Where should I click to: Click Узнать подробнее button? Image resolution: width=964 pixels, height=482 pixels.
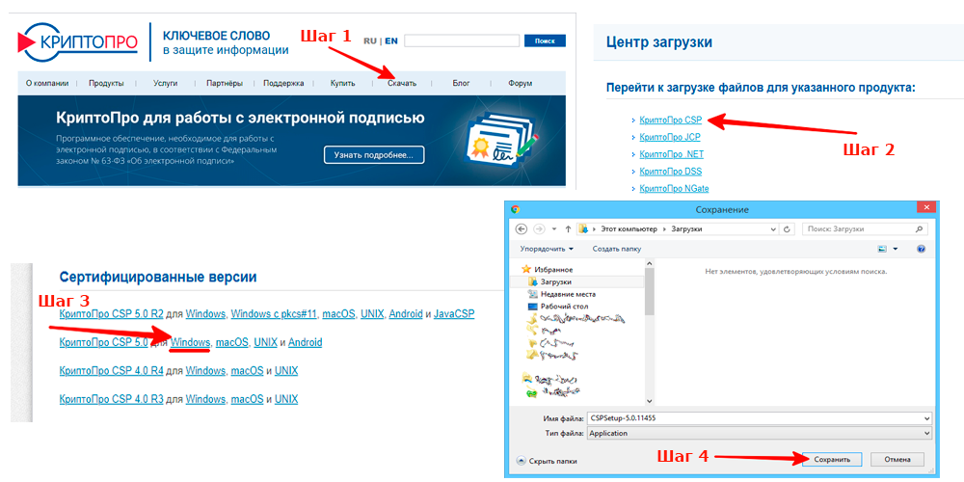click(x=374, y=155)
